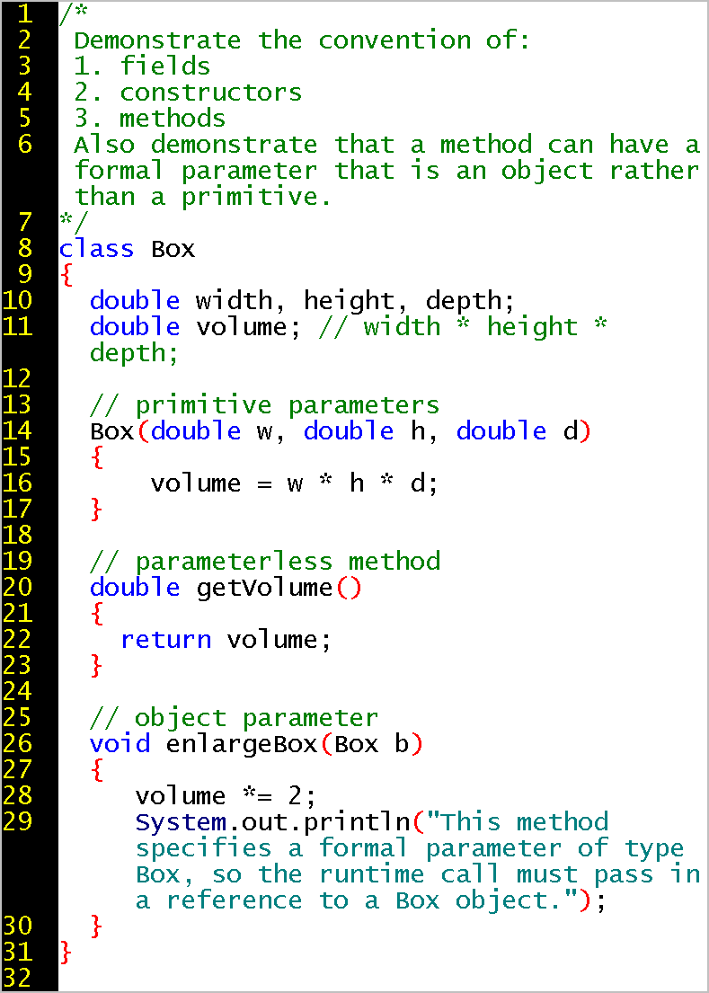
Task: Click the "volume;" field declaration on line 11
Action: coord(248,327)
